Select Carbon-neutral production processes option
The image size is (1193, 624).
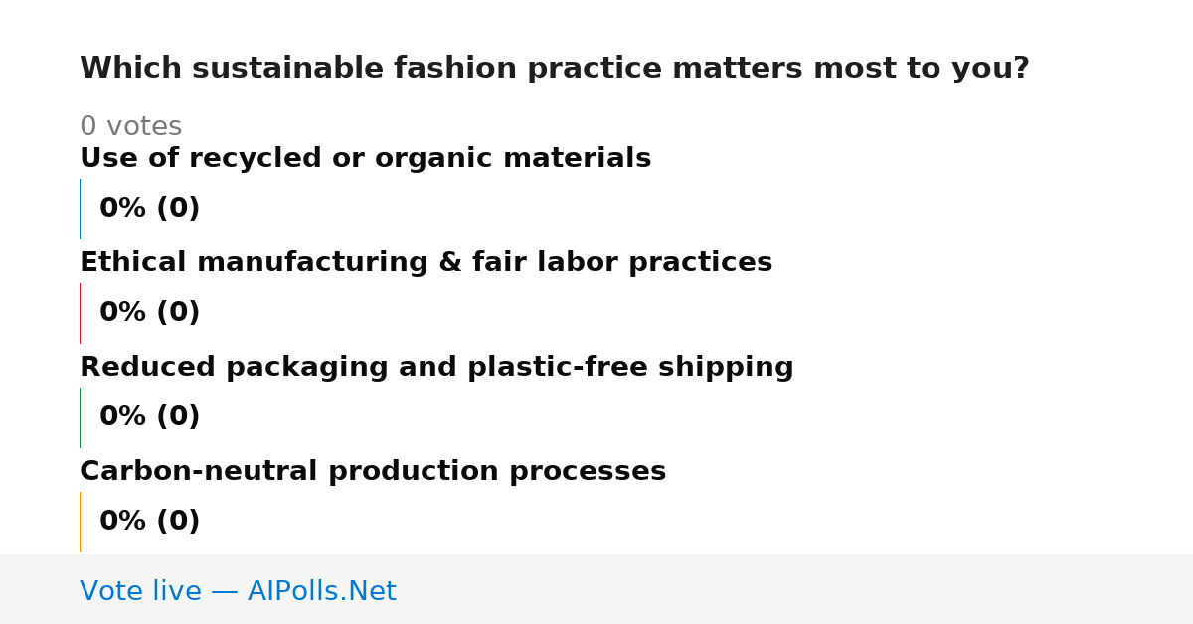pos(373,471)
